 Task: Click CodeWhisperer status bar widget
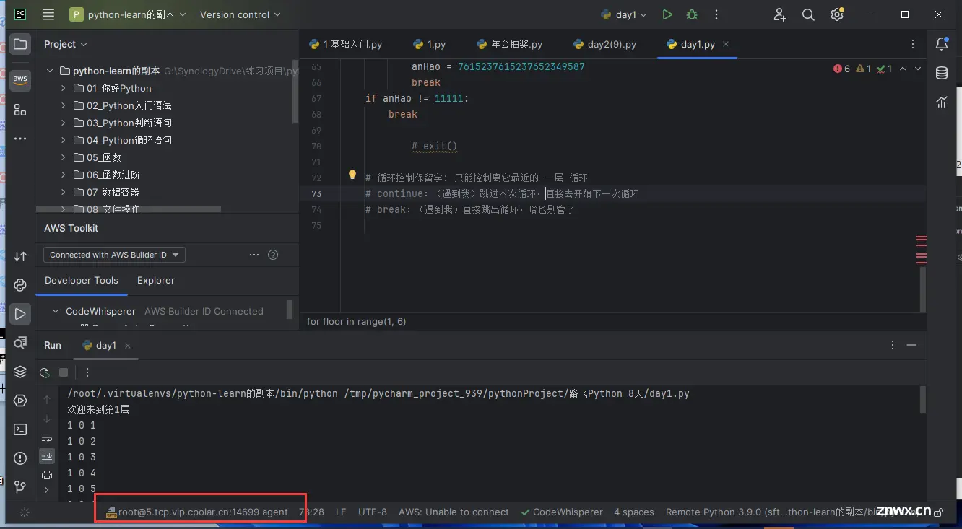pos(562,512)
